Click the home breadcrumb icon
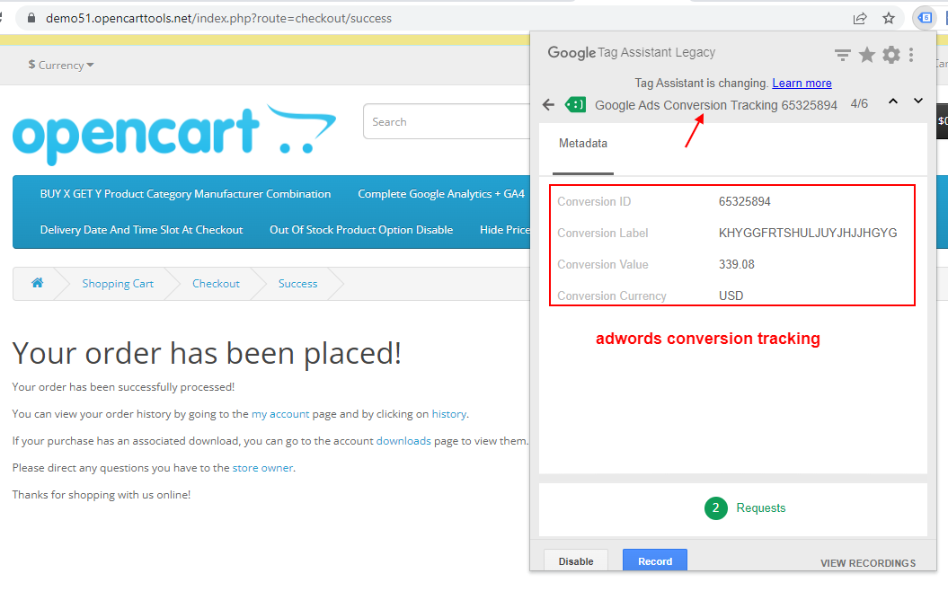 38,283
